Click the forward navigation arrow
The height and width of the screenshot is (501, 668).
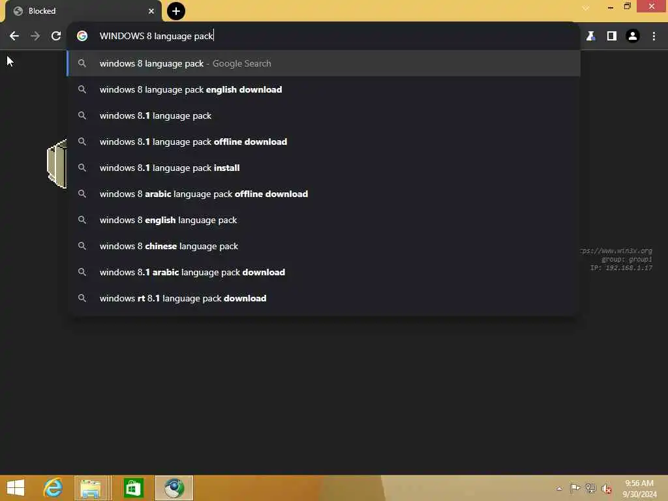pyautogui.click(x=35, y=37)
